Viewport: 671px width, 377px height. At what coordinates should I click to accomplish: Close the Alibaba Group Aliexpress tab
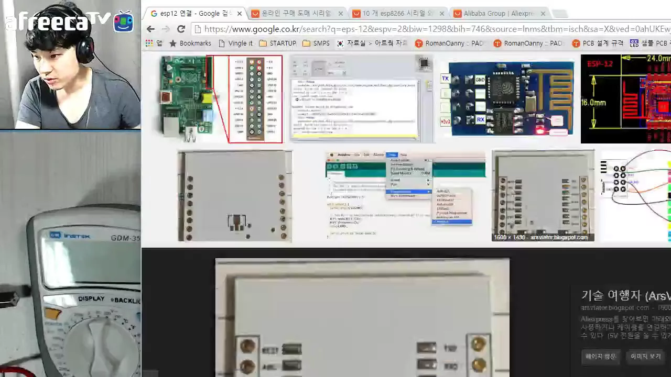543,13
